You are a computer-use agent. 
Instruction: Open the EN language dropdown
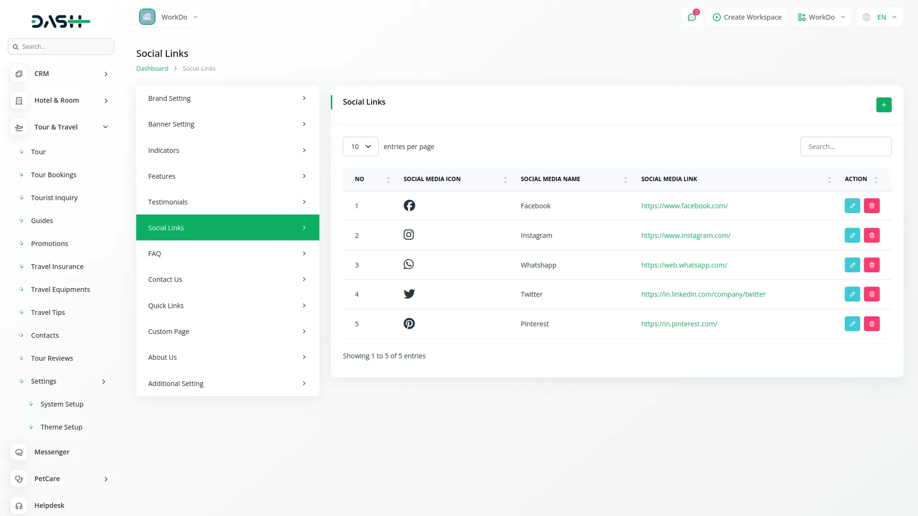[x=881, y=17]
